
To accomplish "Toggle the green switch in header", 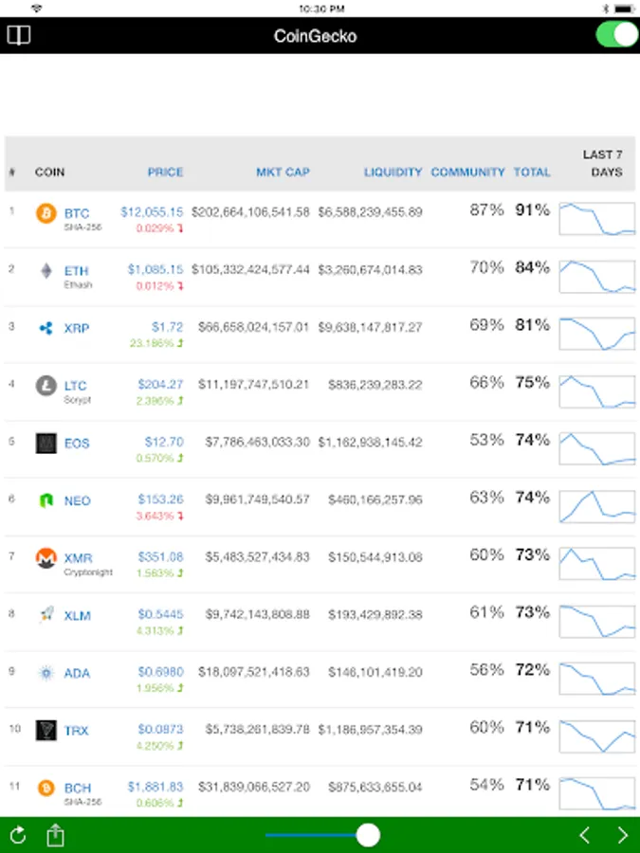I will (617, 35).
